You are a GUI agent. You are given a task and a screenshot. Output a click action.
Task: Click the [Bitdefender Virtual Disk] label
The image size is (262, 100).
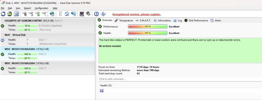(x=53, y=44)
